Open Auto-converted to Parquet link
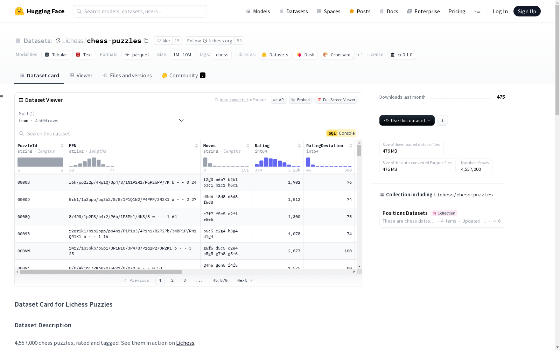Viewport: 560px width, 350px height. click(x=234, y=100)
